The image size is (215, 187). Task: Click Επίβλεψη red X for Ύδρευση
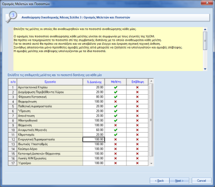tap(137, 111)
